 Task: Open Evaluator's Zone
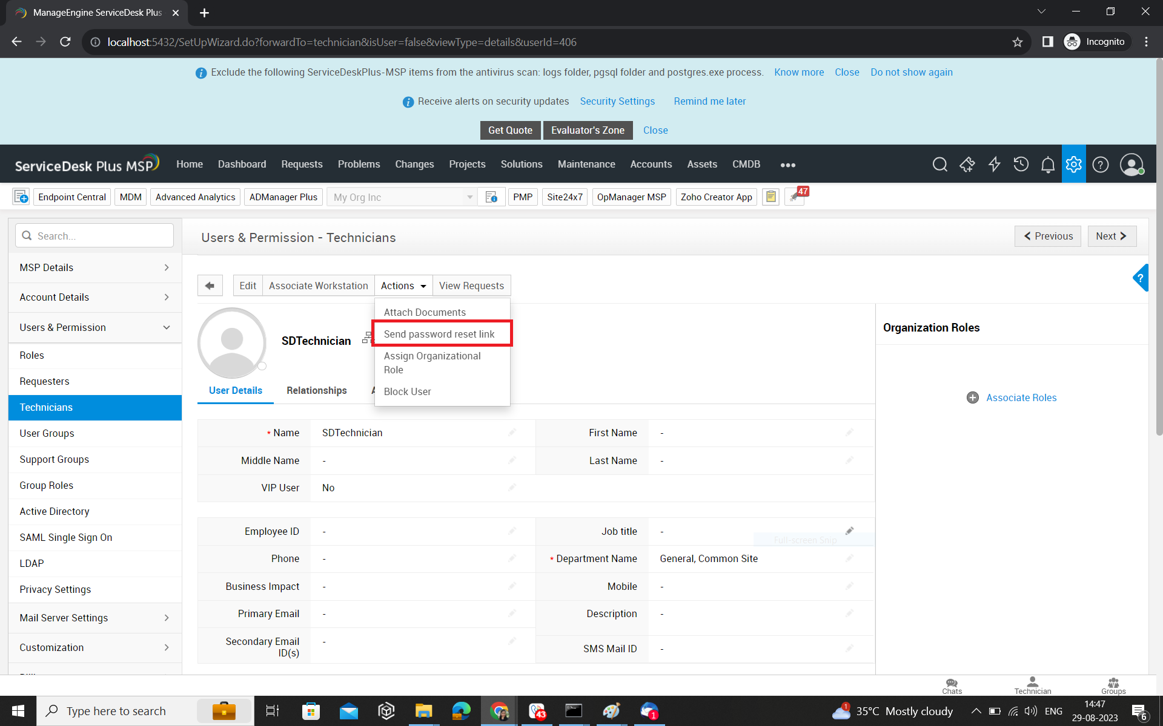[x=588, y=130]
